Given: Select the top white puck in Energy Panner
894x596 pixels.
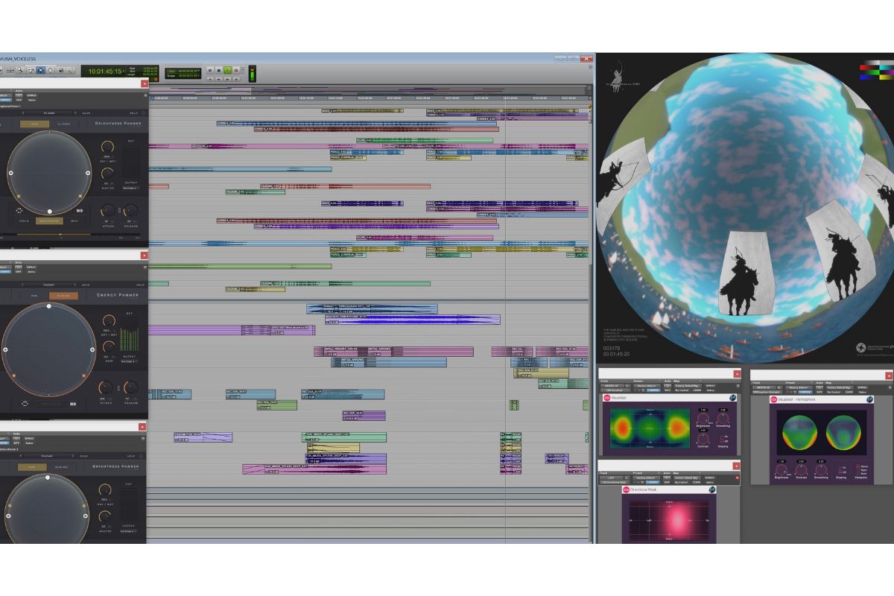Looking at the screenshot, I should [49, 305].
